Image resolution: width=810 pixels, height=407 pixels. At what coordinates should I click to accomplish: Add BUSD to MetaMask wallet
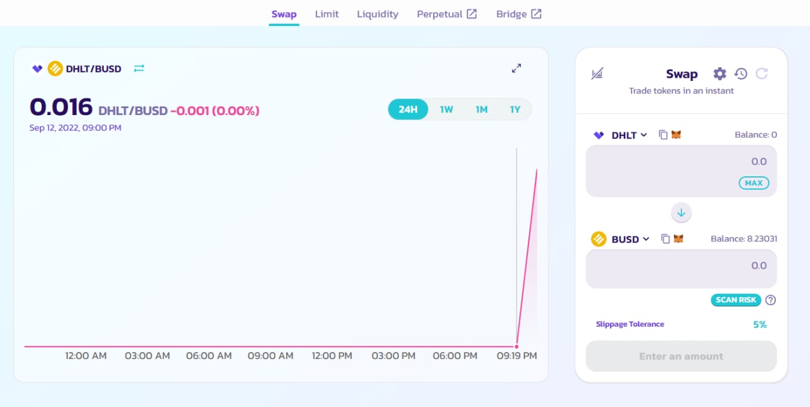coord(678,239)
